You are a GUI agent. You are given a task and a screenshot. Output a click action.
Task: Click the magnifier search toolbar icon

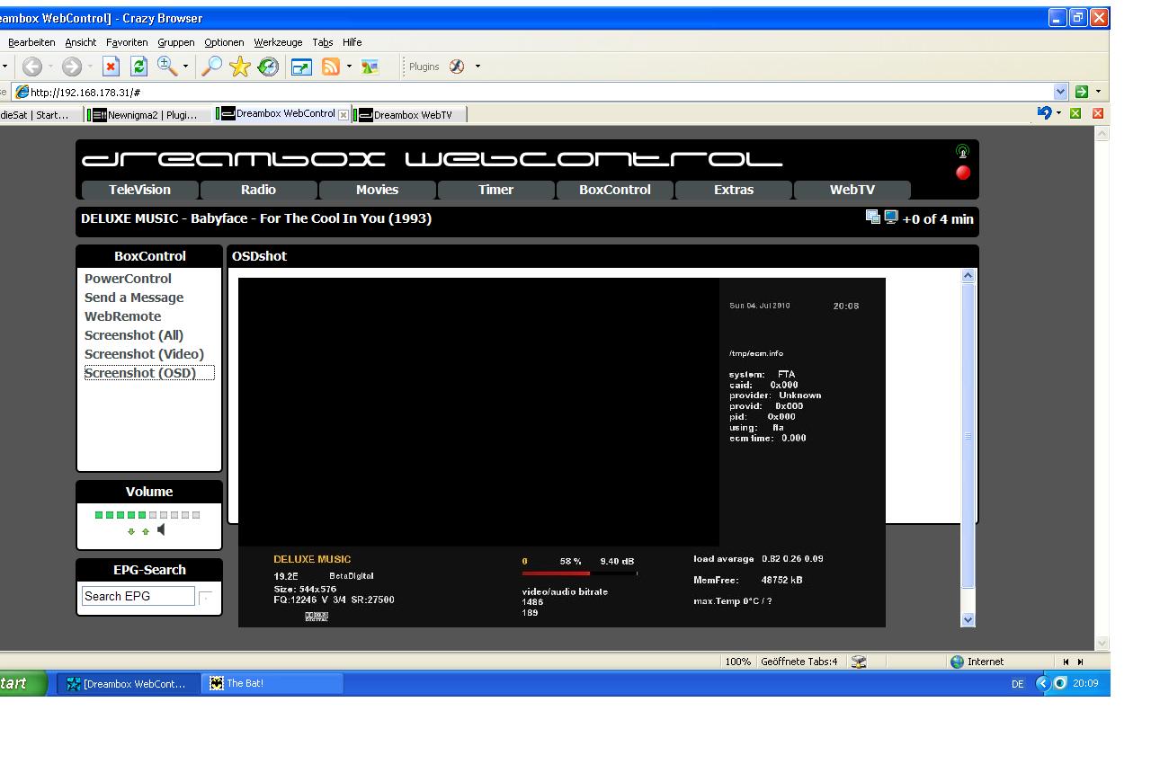point(211,67)
